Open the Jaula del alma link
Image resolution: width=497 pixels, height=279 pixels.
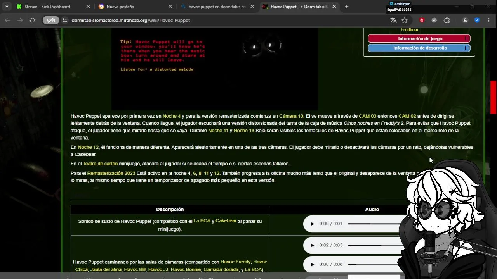[x=106, y=270]
